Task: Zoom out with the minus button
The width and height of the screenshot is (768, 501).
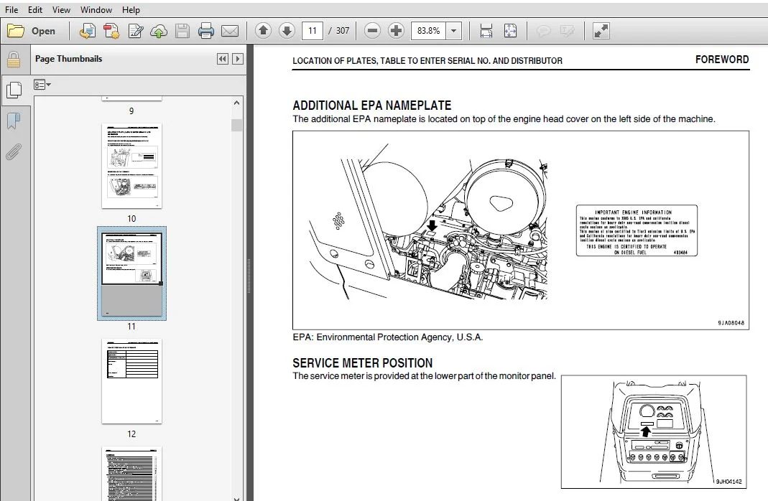Action: pyautogui.click(x=372, y=31)
